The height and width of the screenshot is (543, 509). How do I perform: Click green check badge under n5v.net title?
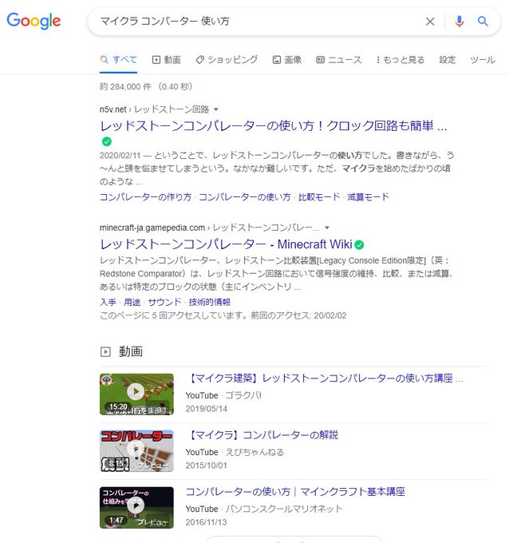107,141
